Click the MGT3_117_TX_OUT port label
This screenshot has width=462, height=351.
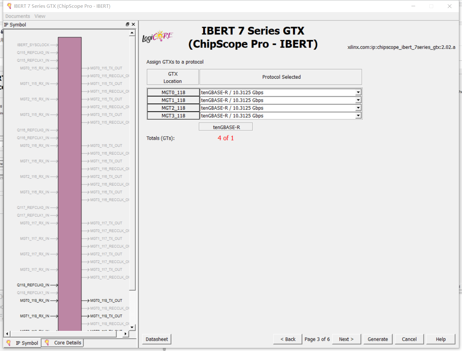pos(106,270)
